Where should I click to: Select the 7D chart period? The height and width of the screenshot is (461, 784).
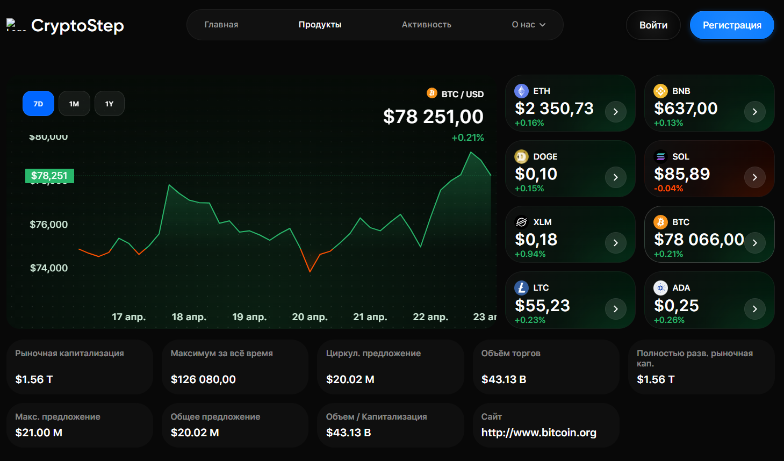point(38,104)
